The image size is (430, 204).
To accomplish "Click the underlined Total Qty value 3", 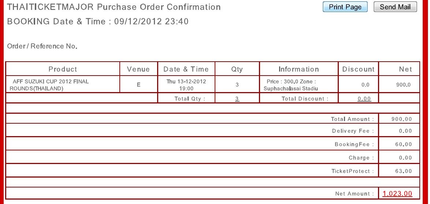I will click(x=237, y=99).
